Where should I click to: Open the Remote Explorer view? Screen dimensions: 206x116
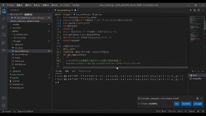pyautogui.click(x=4, y=35)
